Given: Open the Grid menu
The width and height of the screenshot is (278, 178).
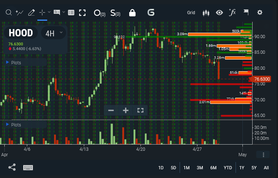Looking at the screenshot, I should click(x=191, y=13).
